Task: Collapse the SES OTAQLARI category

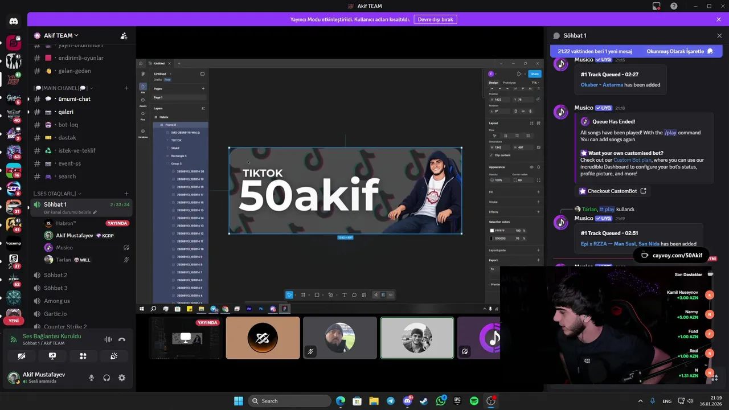Action: [x=58, y=194]
